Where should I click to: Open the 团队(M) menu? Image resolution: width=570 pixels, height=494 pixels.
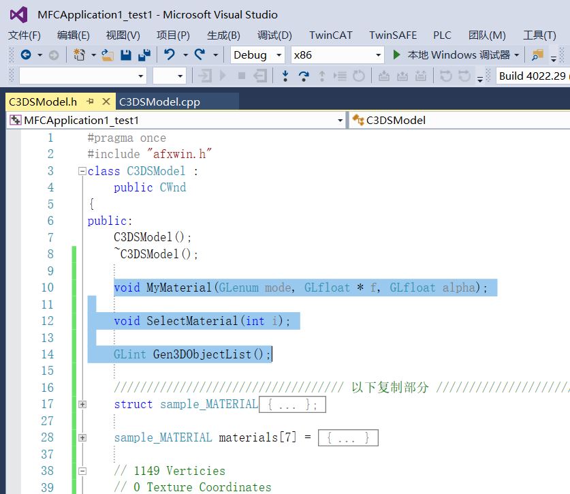point(487,35)
